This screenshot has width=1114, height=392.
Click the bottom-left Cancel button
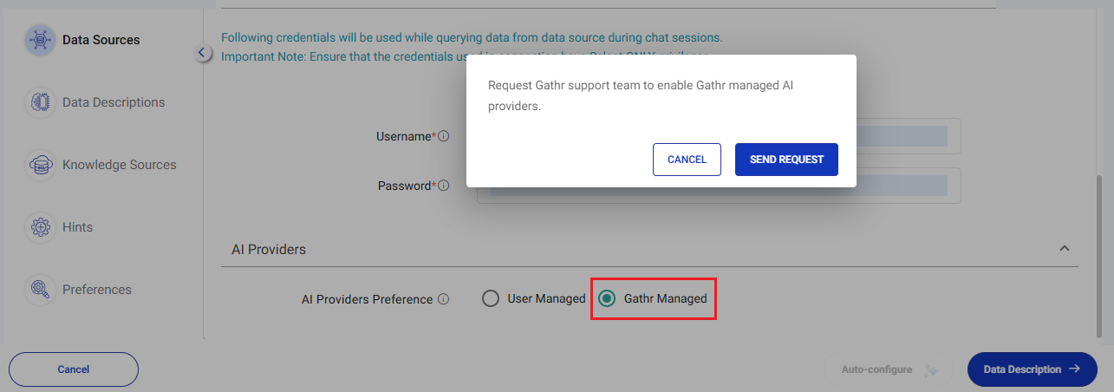pyautogui.click(x=74, y=369)
